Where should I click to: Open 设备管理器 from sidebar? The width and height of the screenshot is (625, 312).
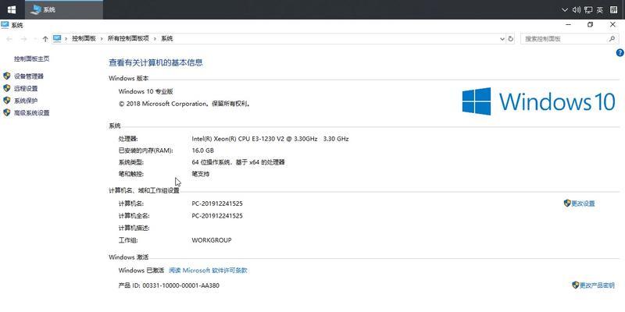pos(29,76)
